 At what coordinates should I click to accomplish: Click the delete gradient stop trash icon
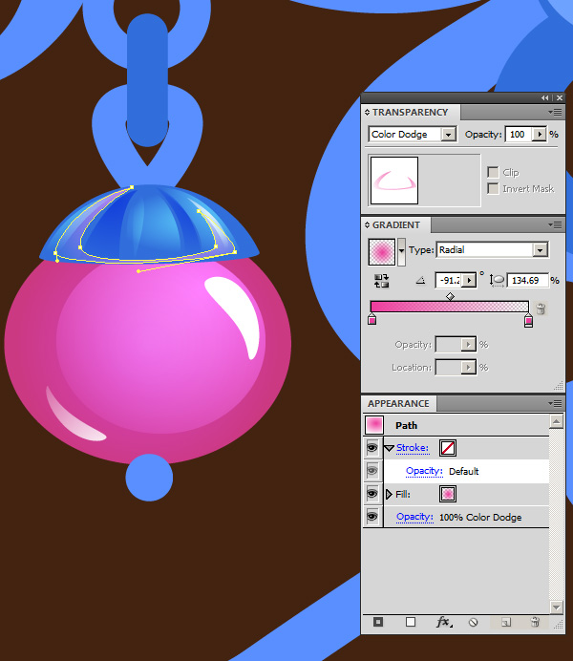541,309
